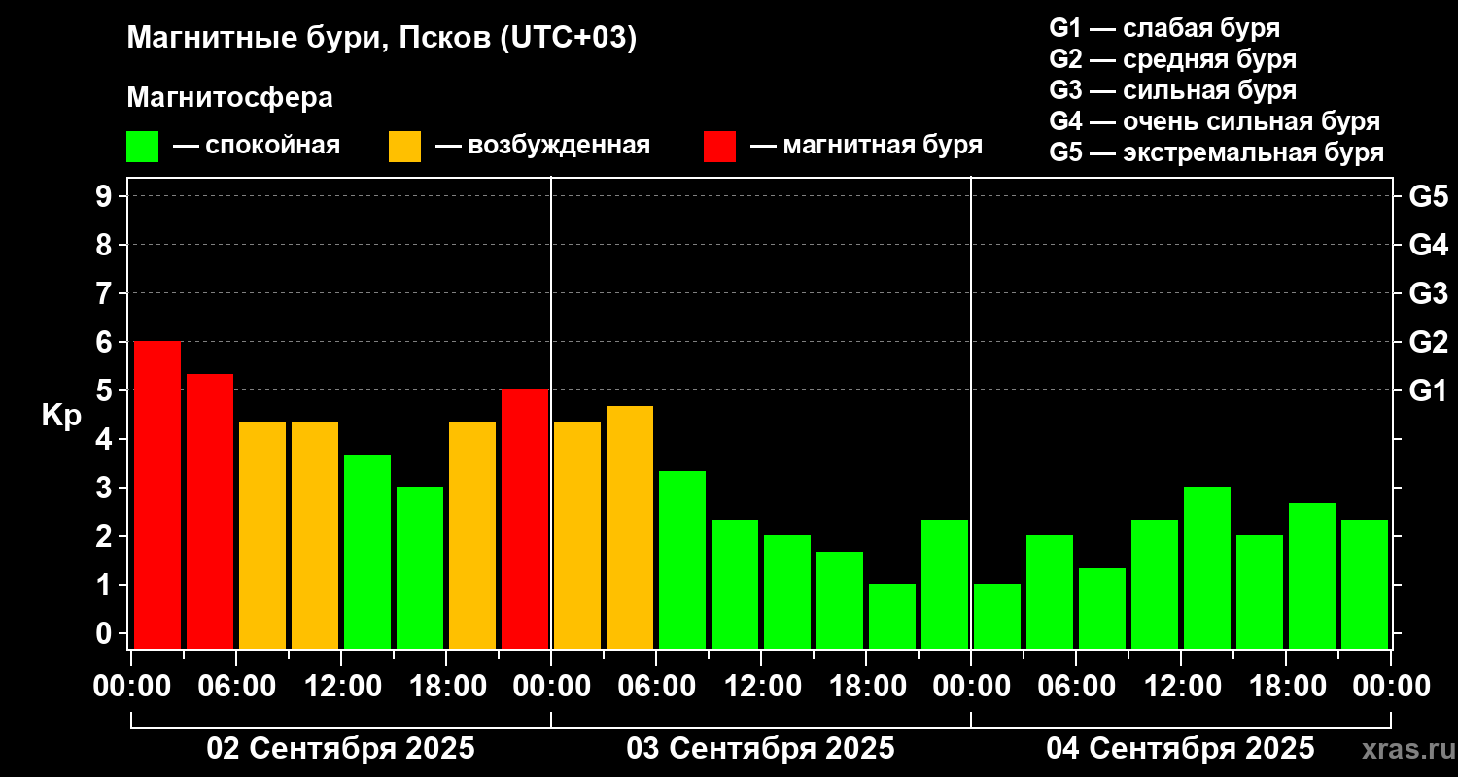The width and height of the screenshot is (1458, 777).
Task: Click the green bar starting 18:00 on 04 Сентября
Action: (1312, 576)
